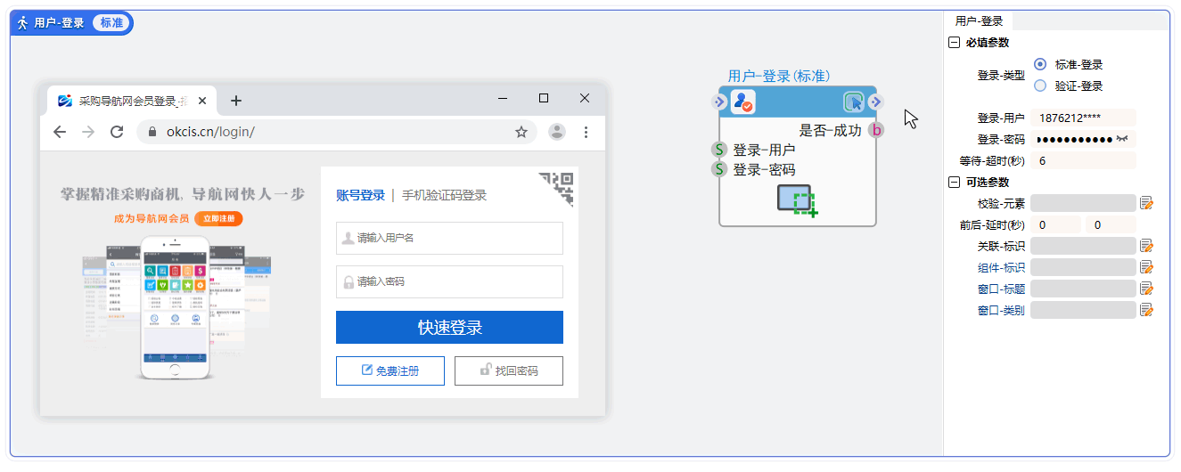1181x472 pixels.
Task: Click the node's right output flow arrow port
Action: [875, 102]
